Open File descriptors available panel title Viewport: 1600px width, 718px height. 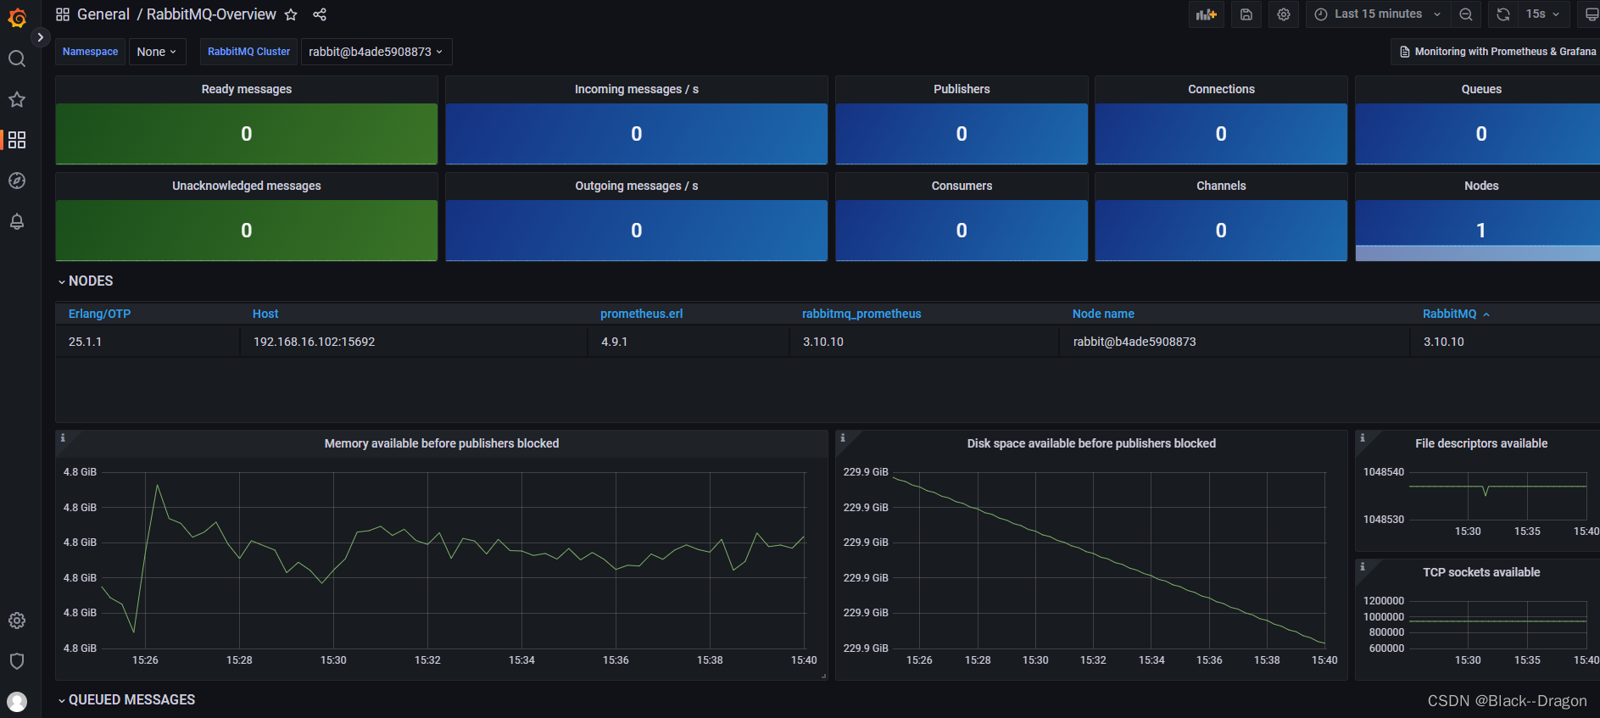[1481, 443]
